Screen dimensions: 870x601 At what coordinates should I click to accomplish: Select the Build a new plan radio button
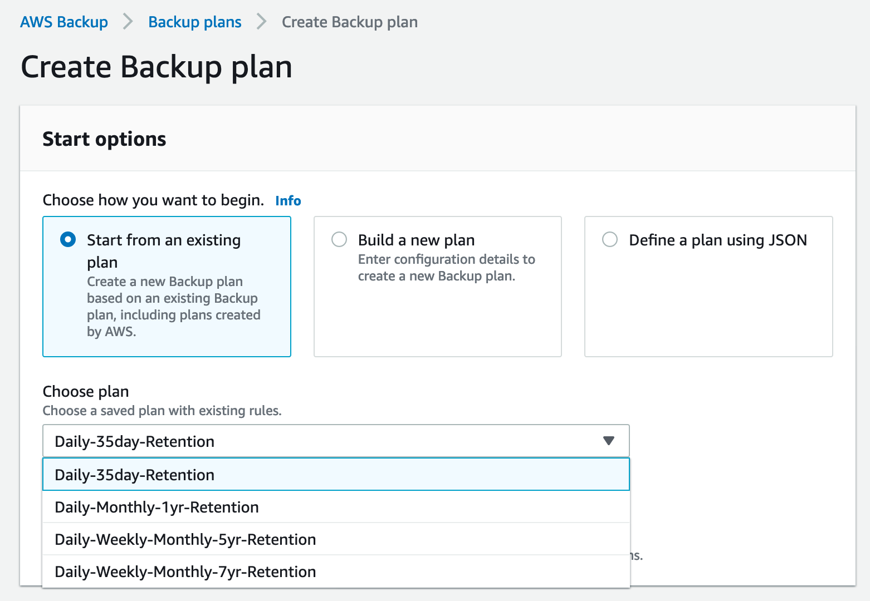339,240
